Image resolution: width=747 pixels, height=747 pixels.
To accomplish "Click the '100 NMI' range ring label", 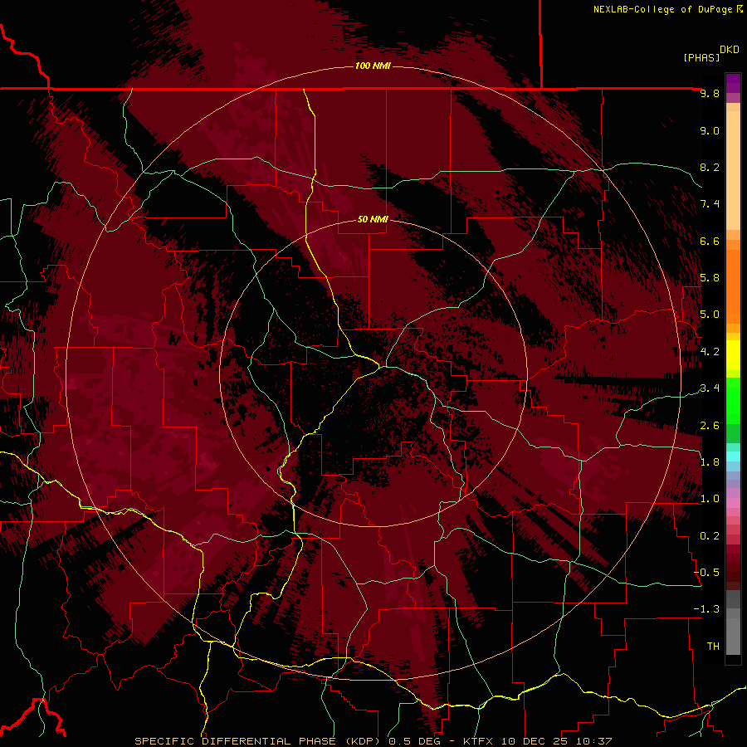I will click(x=373, y=66).
